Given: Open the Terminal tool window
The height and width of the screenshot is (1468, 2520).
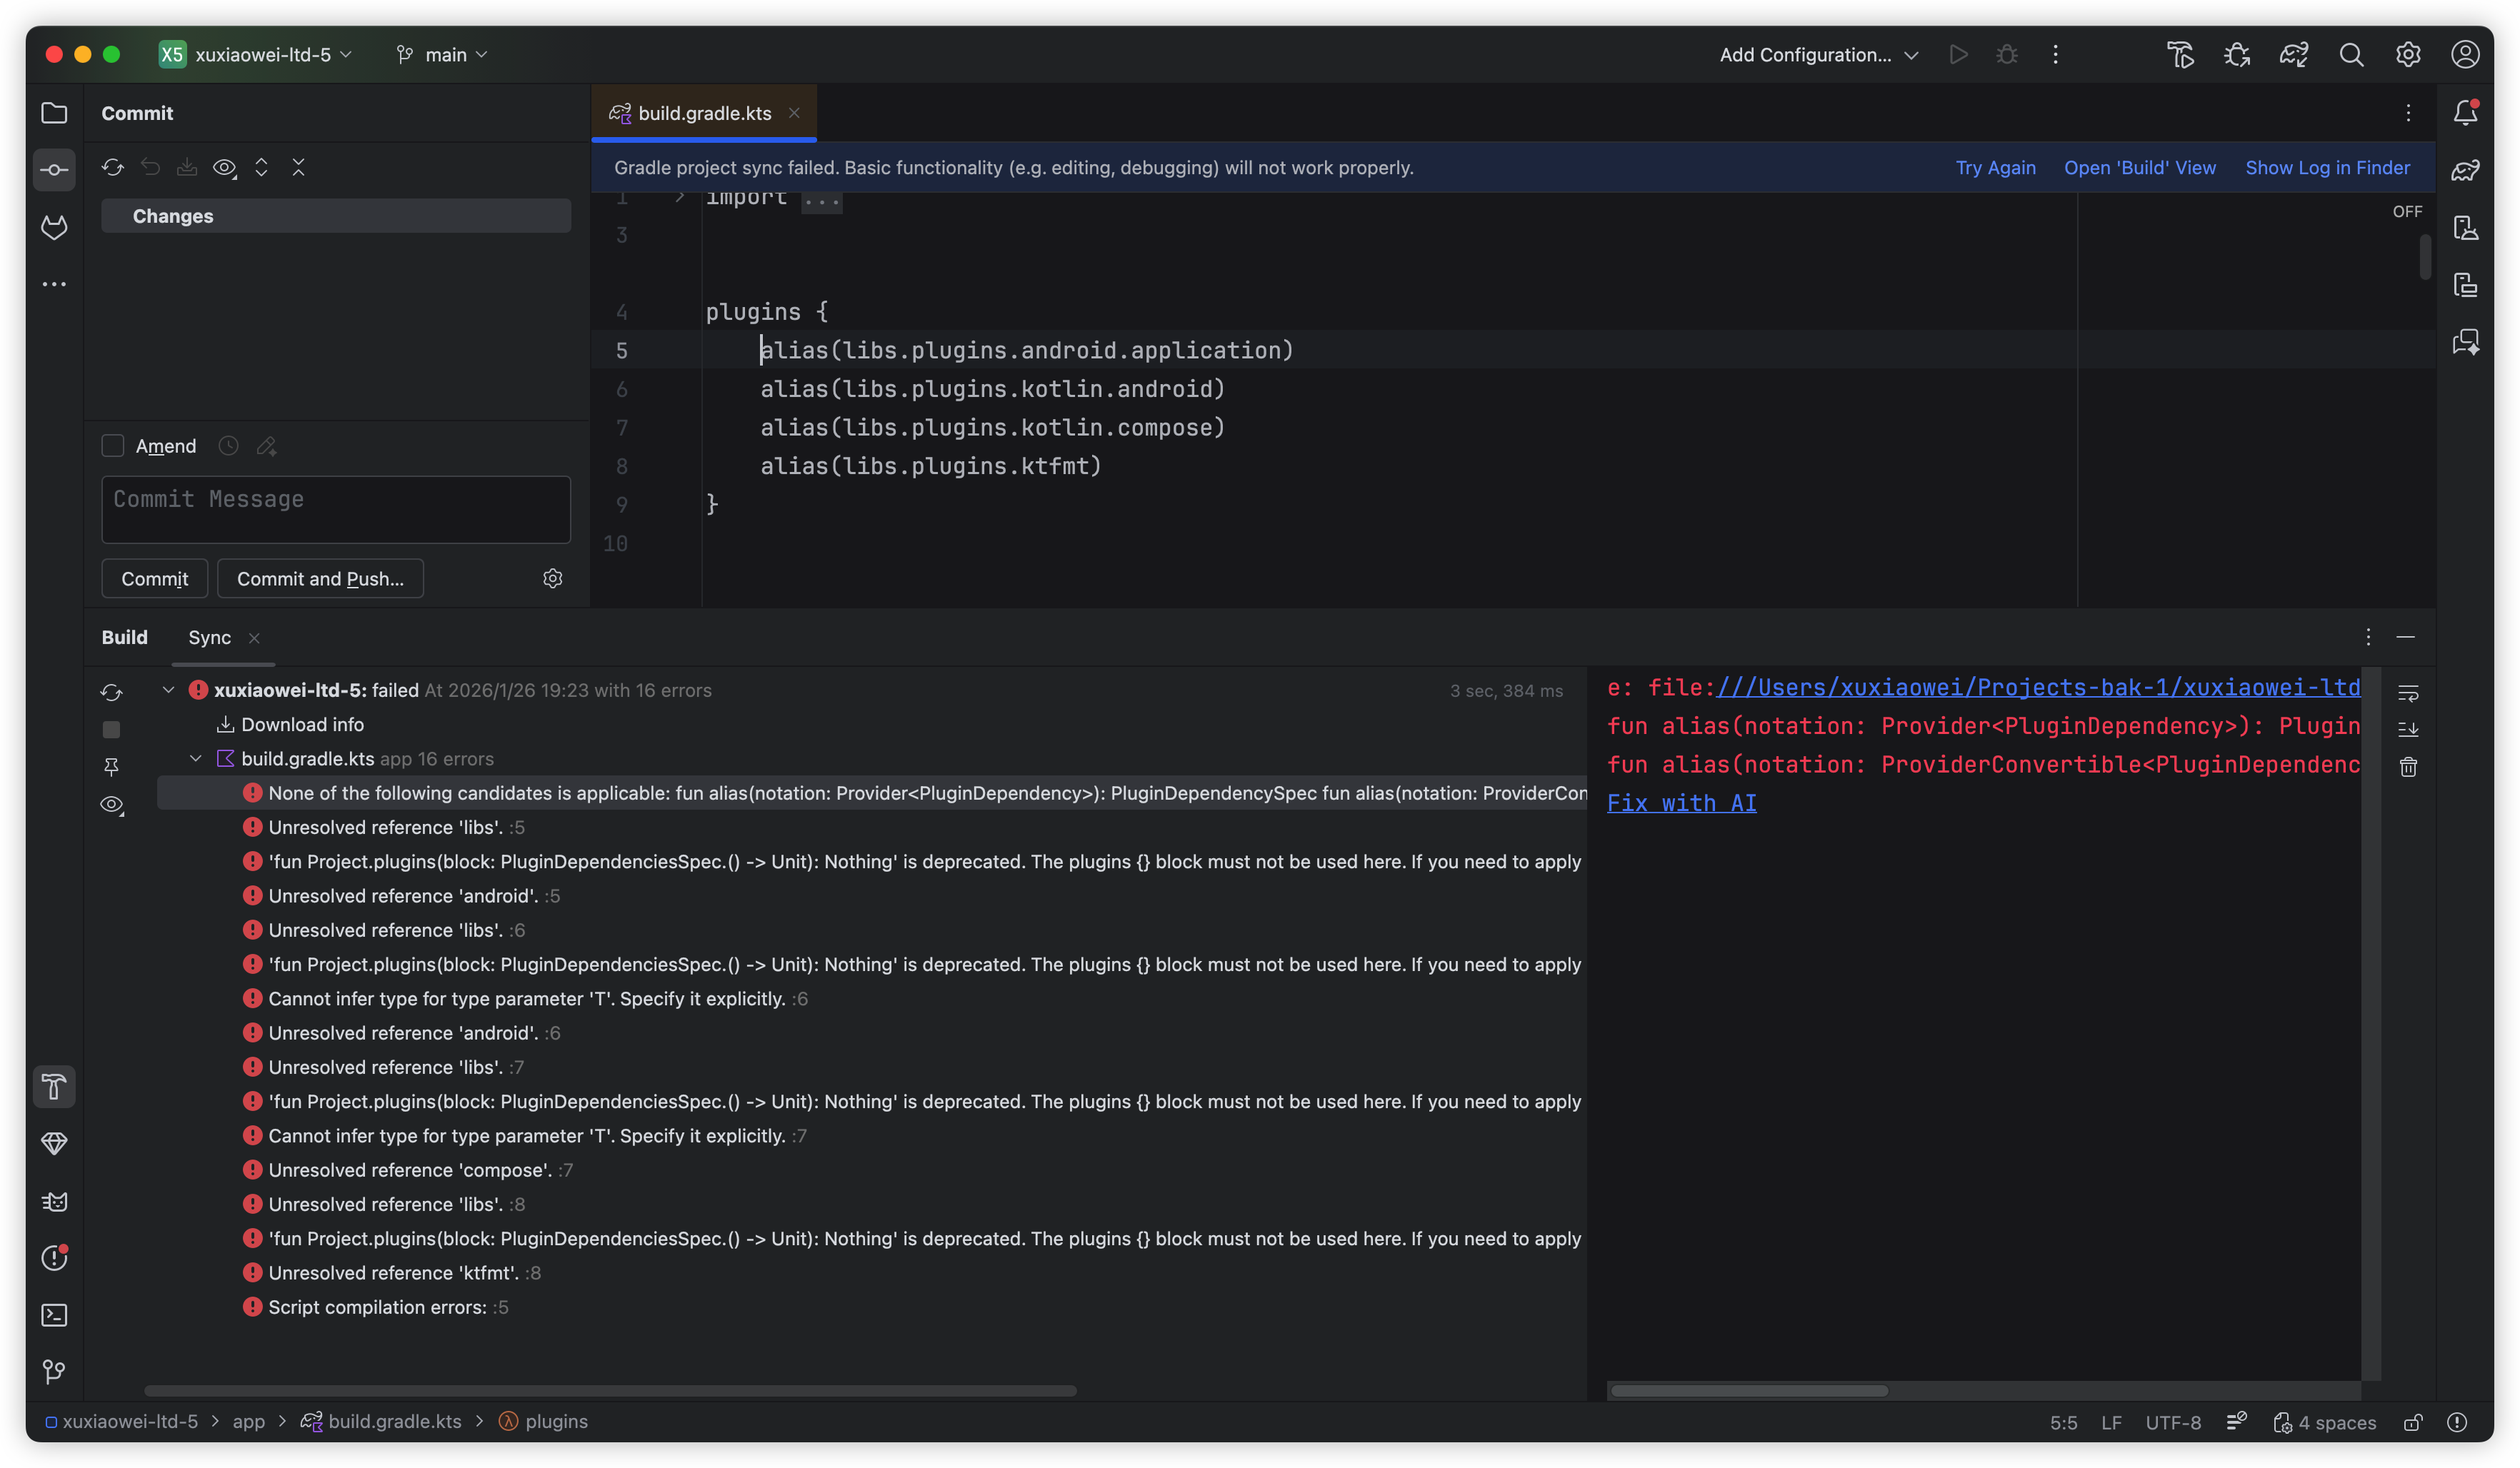Looking at the screenshot, I should pyautogui.click(x=54, y=1315).
